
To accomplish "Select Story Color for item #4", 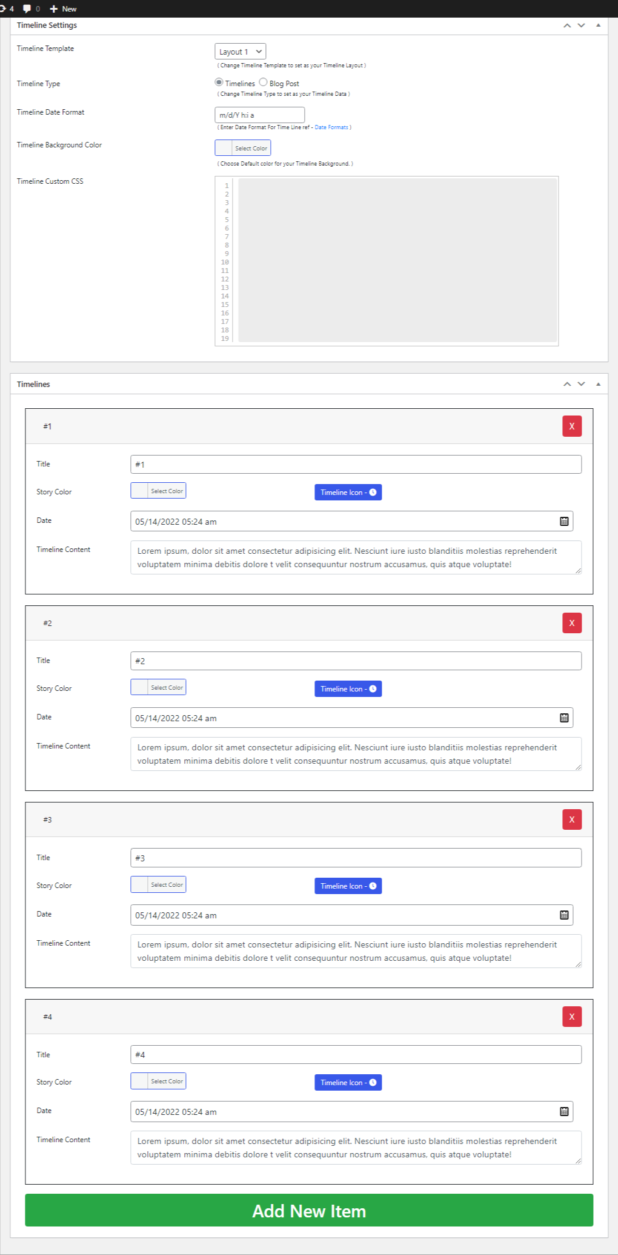I will (158, 1081).
